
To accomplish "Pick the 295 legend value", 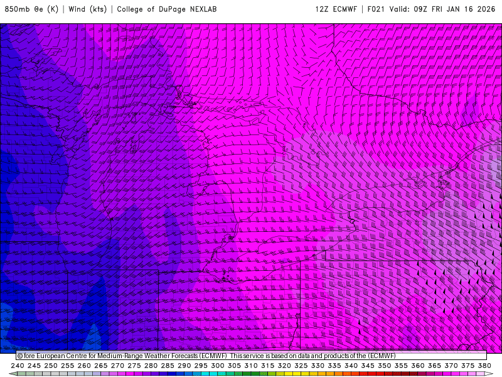I will click(x=201, y=366).
